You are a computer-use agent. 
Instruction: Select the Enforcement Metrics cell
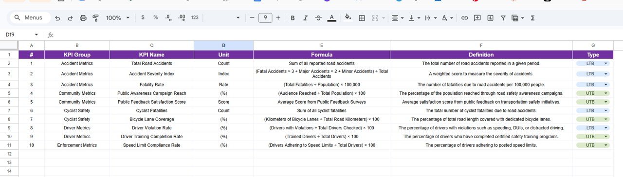click(77, 145)
